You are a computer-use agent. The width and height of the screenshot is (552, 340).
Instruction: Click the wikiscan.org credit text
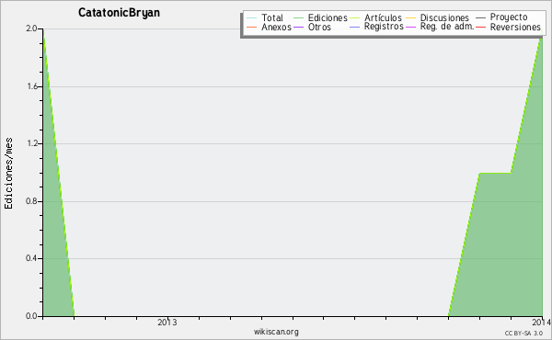tap(276, 332)
